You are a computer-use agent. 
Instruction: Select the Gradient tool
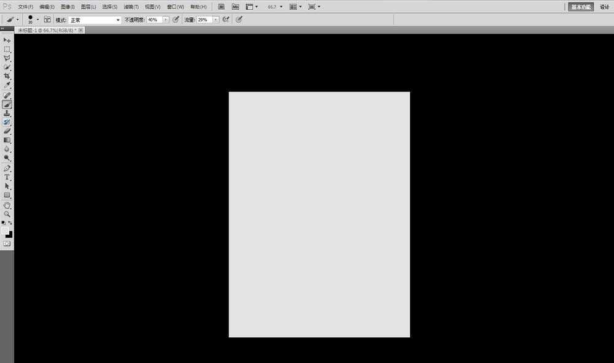[x=7, y=140]
